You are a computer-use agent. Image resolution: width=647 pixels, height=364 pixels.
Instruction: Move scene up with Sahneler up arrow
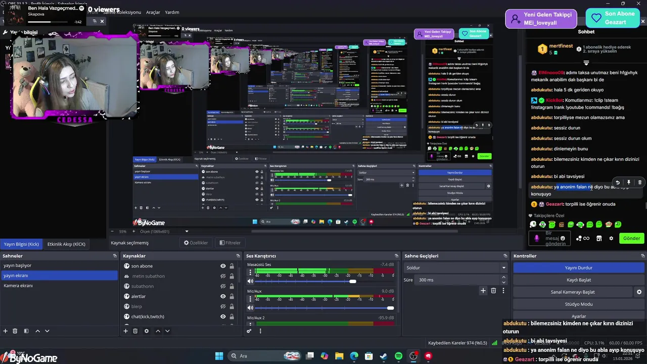click(37, 331)
